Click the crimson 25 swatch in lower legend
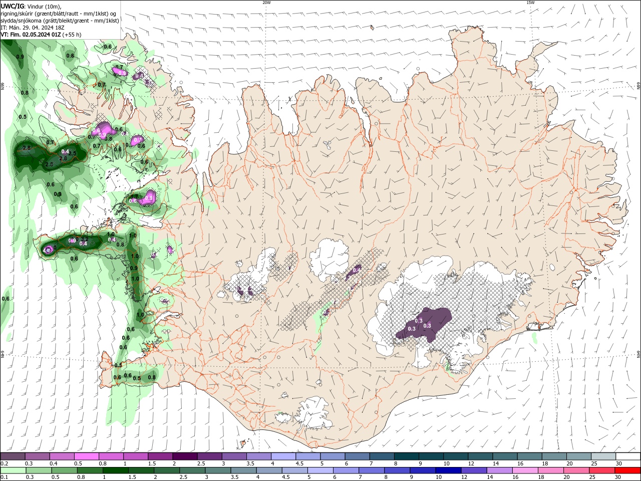The height and width of the screenshot is (481, 641). [602, 470]
